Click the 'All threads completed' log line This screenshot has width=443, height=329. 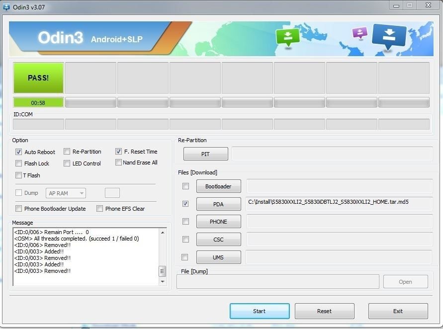pyautogui.click(x=77, y=239)
